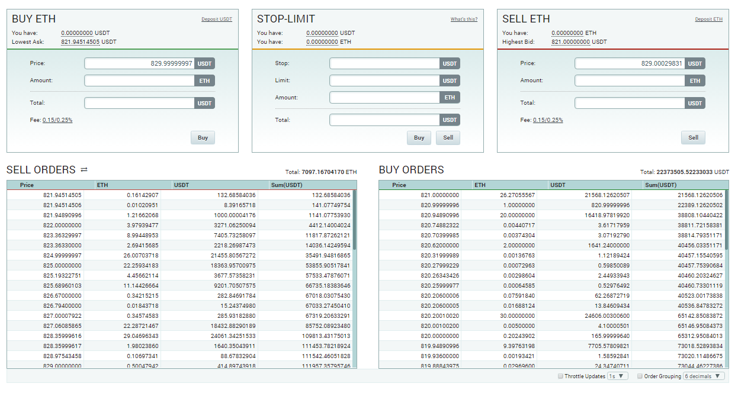The height and width of the screenshot is (393, 738).
Task: Open the 6 decimals grouping dropdown
Action: [x=704, y=376]
